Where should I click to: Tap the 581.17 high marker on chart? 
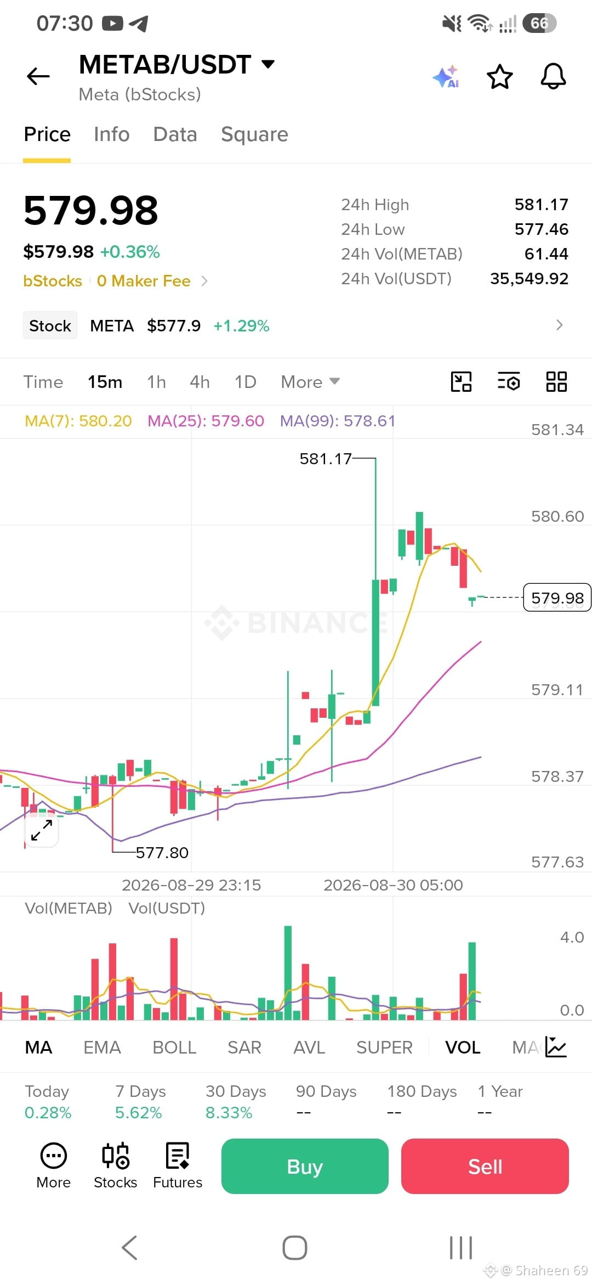[326, 459]
